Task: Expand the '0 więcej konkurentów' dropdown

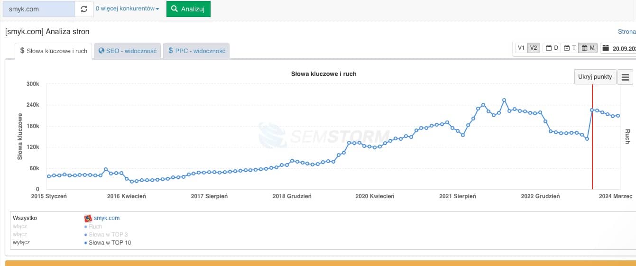Action: coord(128,9)
